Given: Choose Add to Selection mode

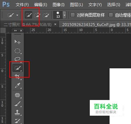Looking at the screenshot, I should click(x=37, y=15).
